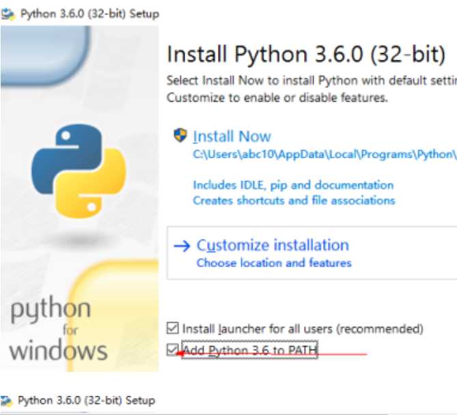Click the Python setup icon in top title bar
This screenshot has width=457, height=415.
(x=8, y=14)
